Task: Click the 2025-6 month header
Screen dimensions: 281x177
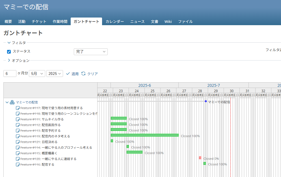Action: click(x=144, y=85)
